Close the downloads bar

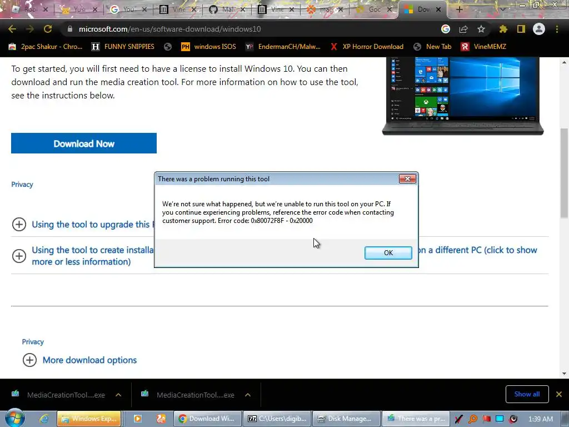click(x=559, y=394)
